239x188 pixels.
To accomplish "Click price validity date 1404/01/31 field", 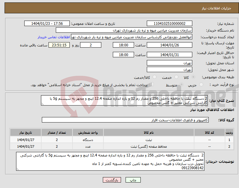I will pos(169,55).
